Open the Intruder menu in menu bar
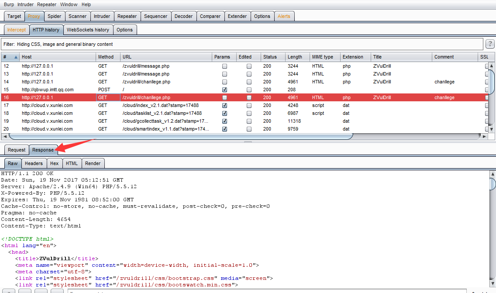The height and width of the screenshot is (293, 496). coord(26,4)
